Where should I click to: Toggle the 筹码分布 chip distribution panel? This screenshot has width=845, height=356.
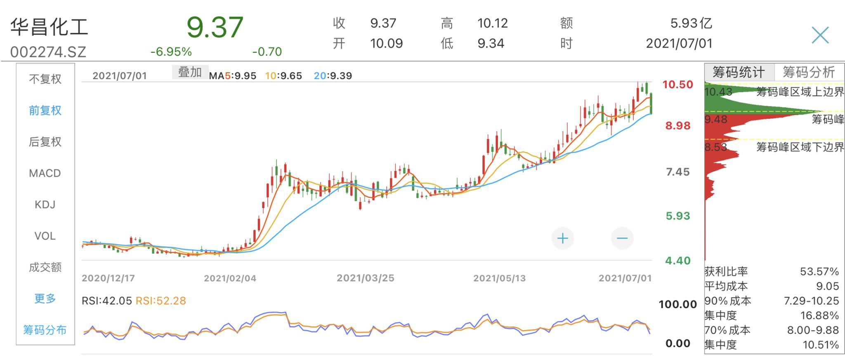point(45,330)
